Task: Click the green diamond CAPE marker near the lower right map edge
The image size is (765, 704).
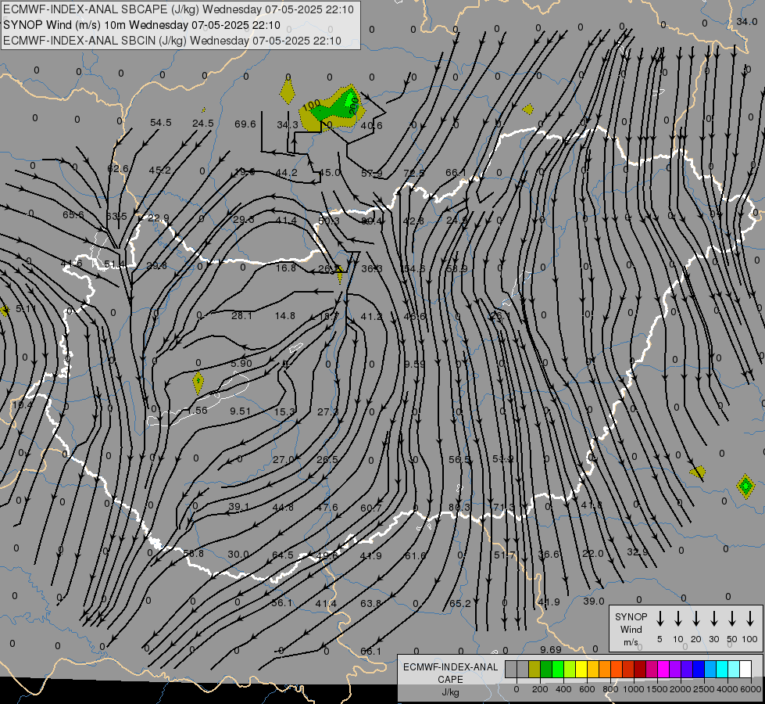Action: 745,486
